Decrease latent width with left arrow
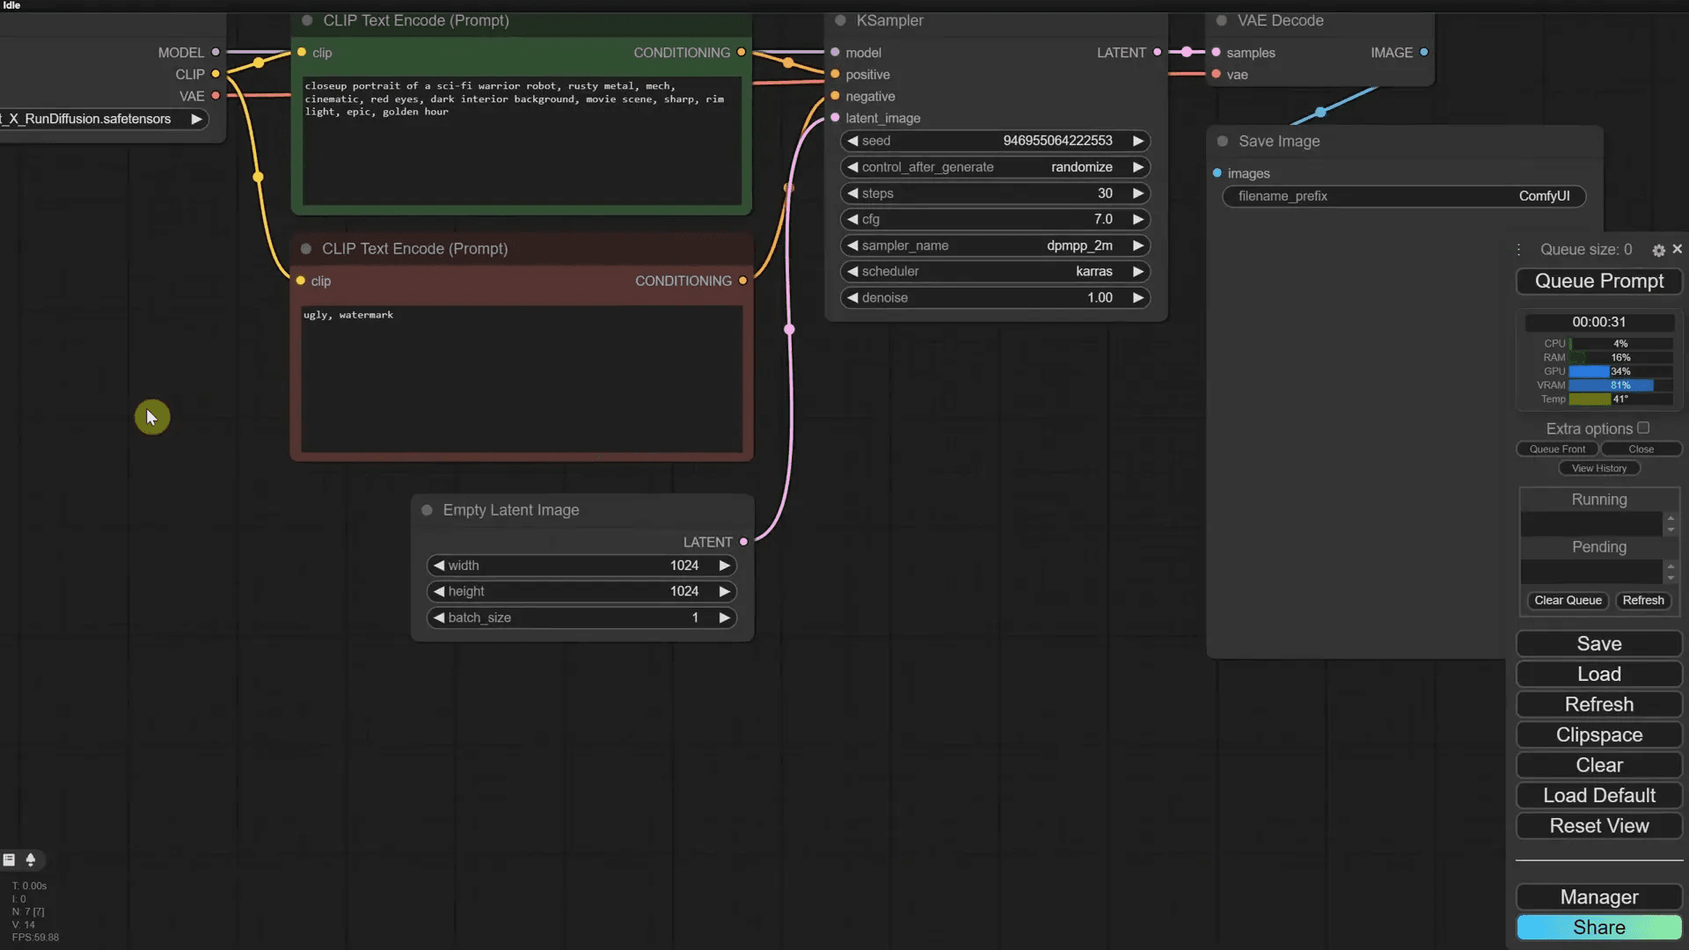The height and width of the screenshot is (950, 1689). tap(439, 566)
